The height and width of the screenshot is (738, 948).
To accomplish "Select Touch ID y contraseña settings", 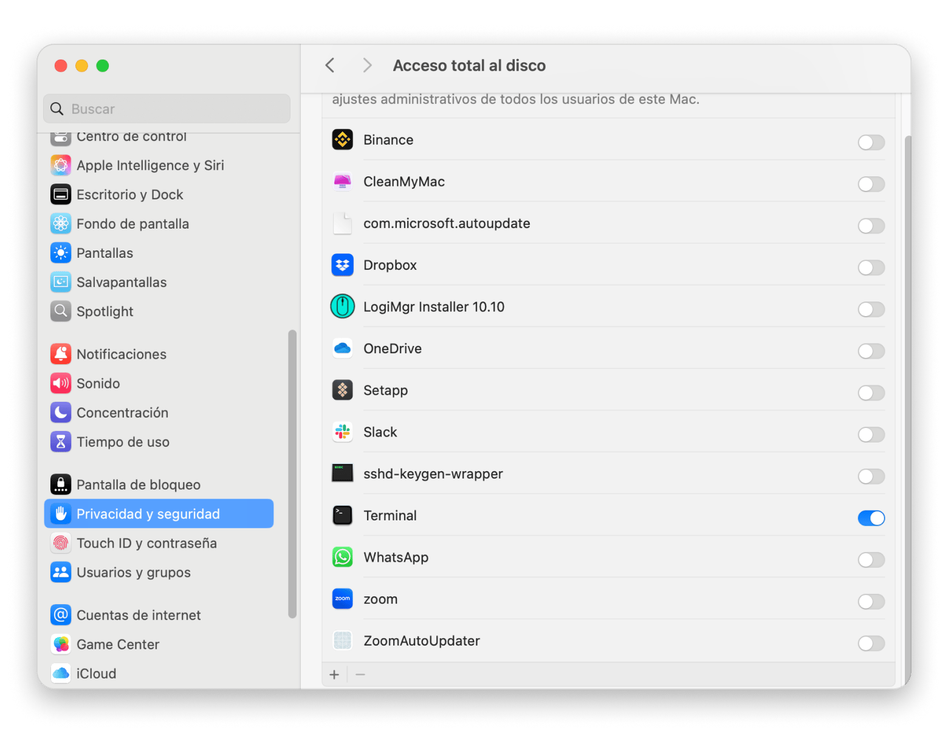I will pyautogui.click(x=146, y=543).
